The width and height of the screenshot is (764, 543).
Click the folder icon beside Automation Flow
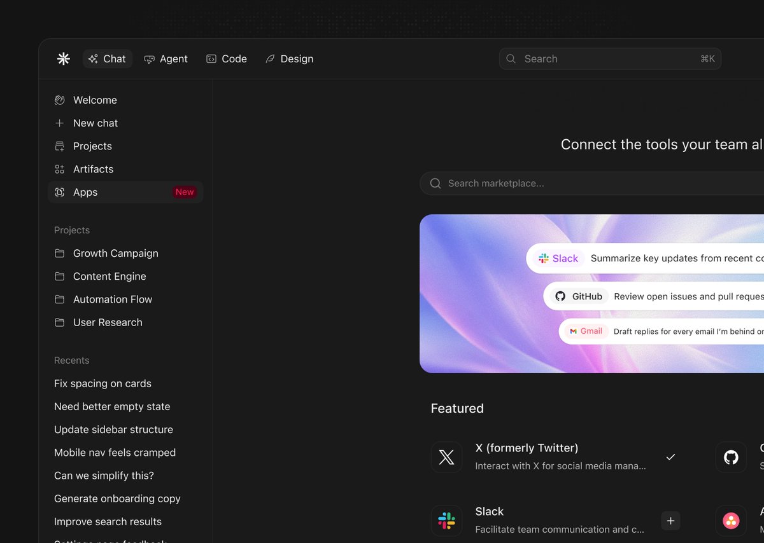(x=59, y=299)
